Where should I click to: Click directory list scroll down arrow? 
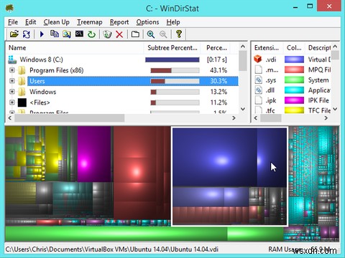pyautogui.click(x=243, y=109)
